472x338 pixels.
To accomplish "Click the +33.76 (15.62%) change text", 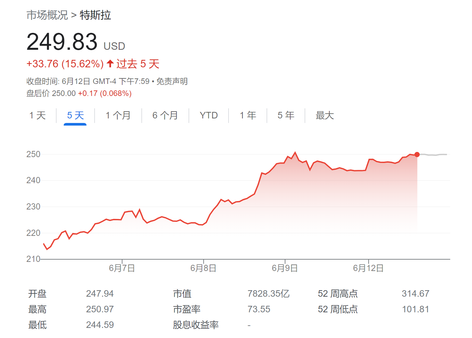I will (65, 64).
